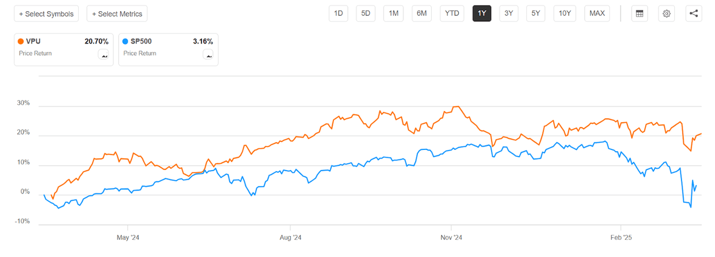View the 10Y price history
The height and width of the screenshot is (257, 715).
565,13
